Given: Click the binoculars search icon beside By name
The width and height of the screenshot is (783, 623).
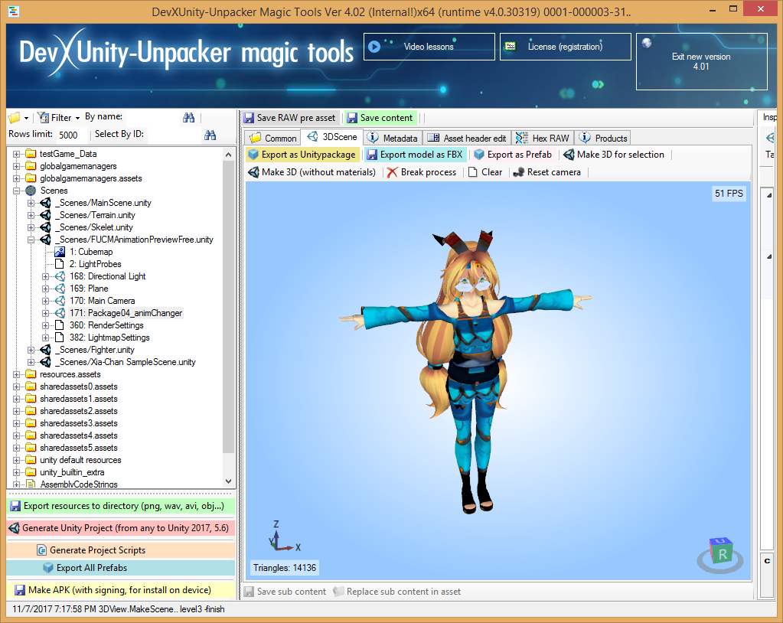Looking at the screenshot, I should point(189,118).
